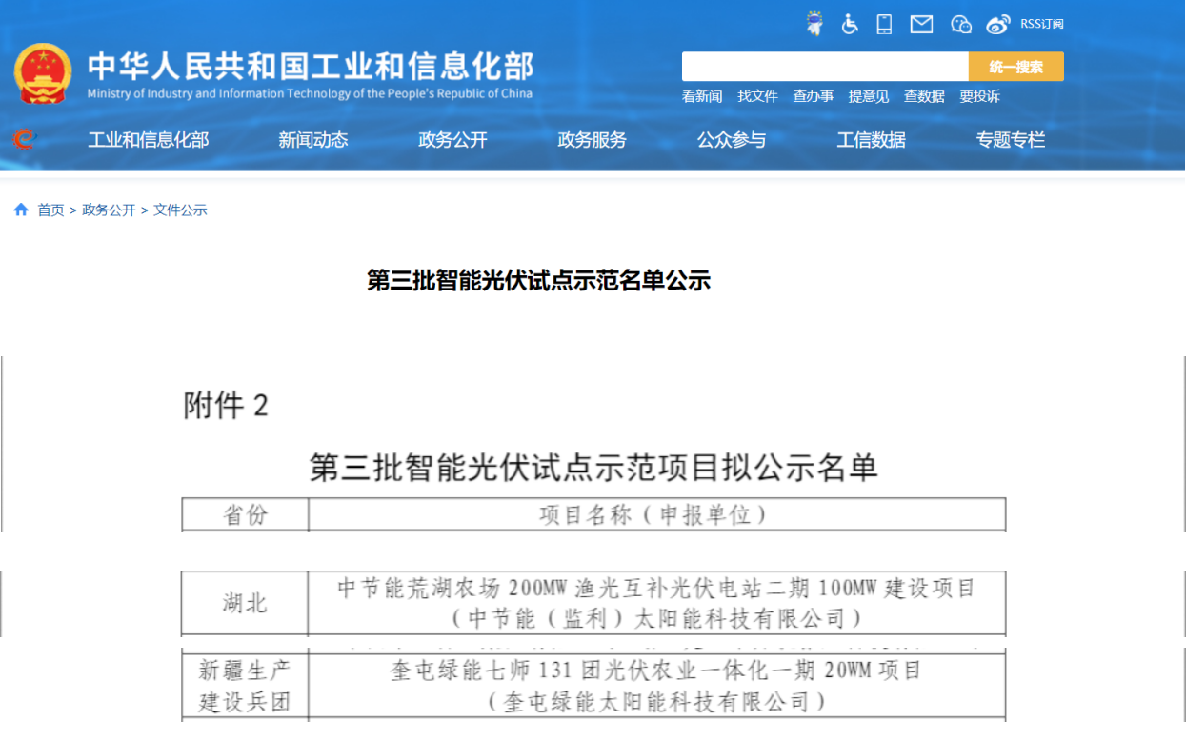Open RSS订阅 subscription link
The width and height of the screenshot is (1186, 741).
point(1041,24)
